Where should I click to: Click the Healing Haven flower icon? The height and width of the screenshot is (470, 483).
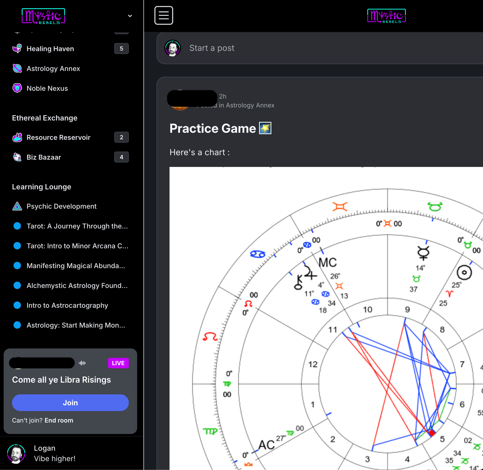[17, 49]
